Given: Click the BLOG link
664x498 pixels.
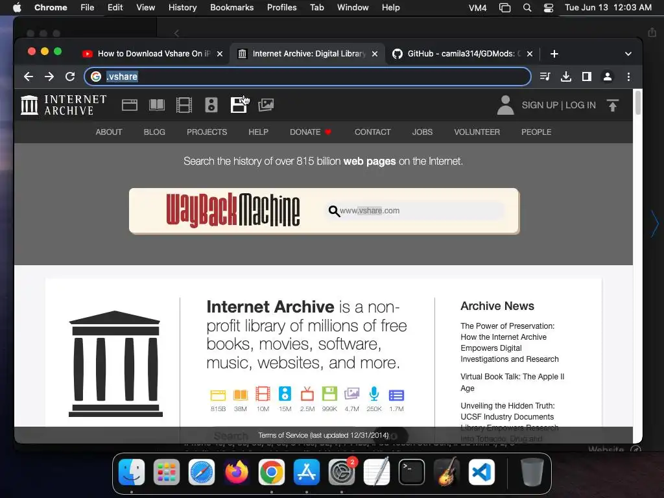Looking at the screenshot, I should coord(154,132).
